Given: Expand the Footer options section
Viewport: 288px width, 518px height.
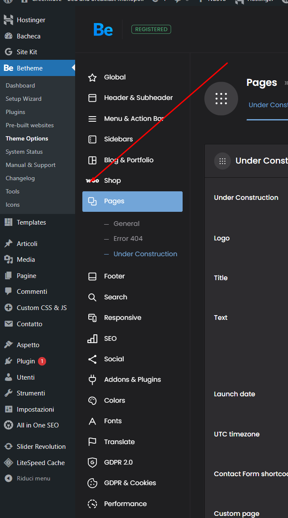Looking at the screenshot, I should (114, 276).
